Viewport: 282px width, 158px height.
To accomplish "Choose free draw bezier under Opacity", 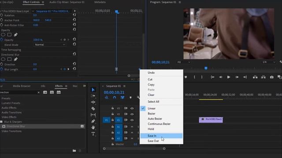I will (x=16, y=35).
